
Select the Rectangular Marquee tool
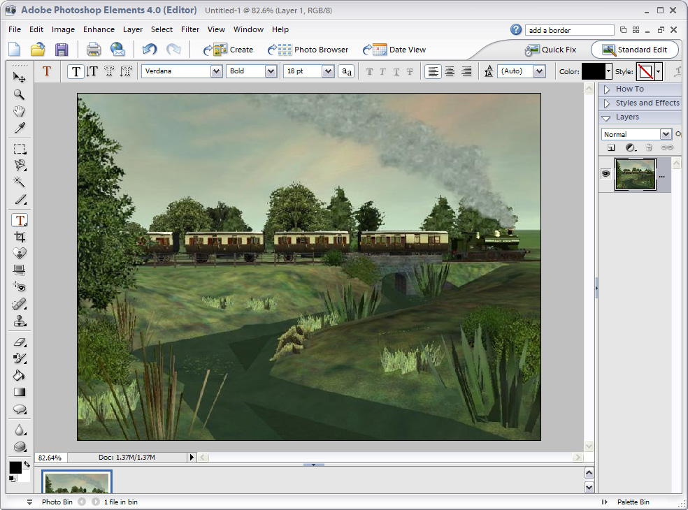[20, 149]
